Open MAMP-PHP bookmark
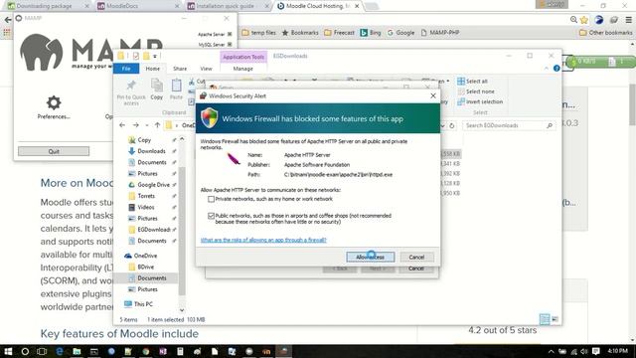This screenshot has height=358, width=636. (439, 33)
